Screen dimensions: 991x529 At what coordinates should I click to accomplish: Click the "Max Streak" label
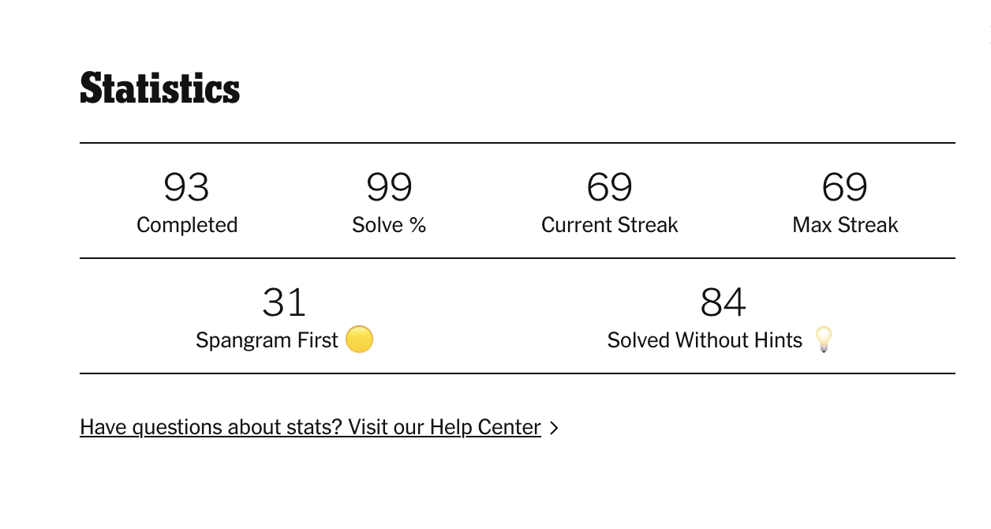[x=845, y=225]
